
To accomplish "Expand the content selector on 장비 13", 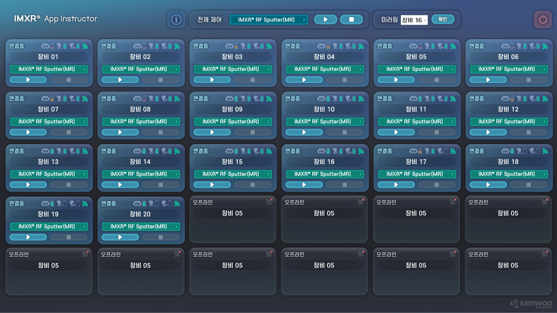I will point(49,174).
